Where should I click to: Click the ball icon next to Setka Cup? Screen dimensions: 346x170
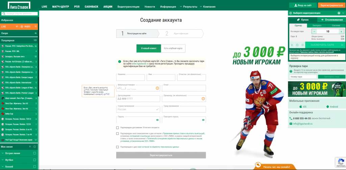point(3,114)
